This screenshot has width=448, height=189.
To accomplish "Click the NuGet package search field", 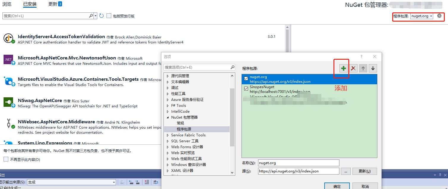I will [x=46, y=16].
